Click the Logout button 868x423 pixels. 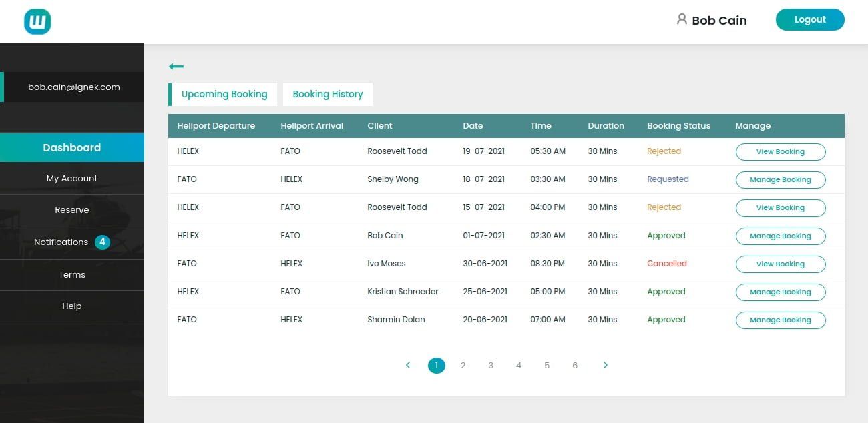coord(810,19)
